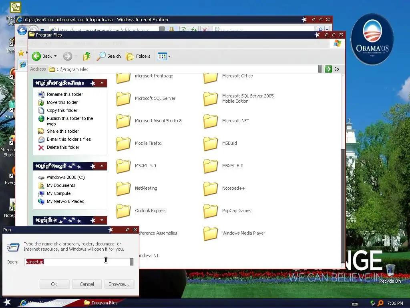Click Publish this folder to the Web
Screen dimensions: 410x308
point(70,121)
